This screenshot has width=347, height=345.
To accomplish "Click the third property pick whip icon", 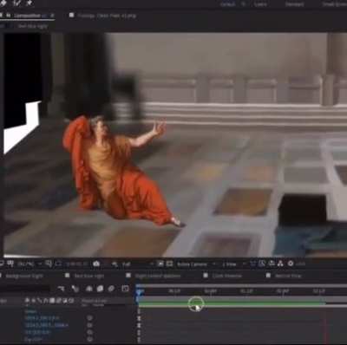I will (x=89, y=332).
